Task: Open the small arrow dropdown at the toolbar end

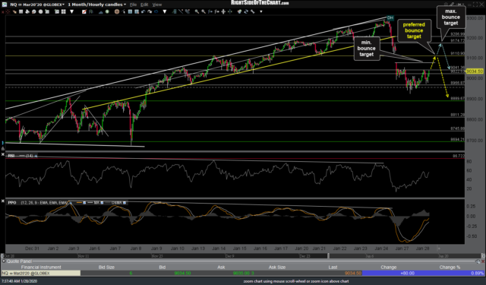Action: (261, 12)
